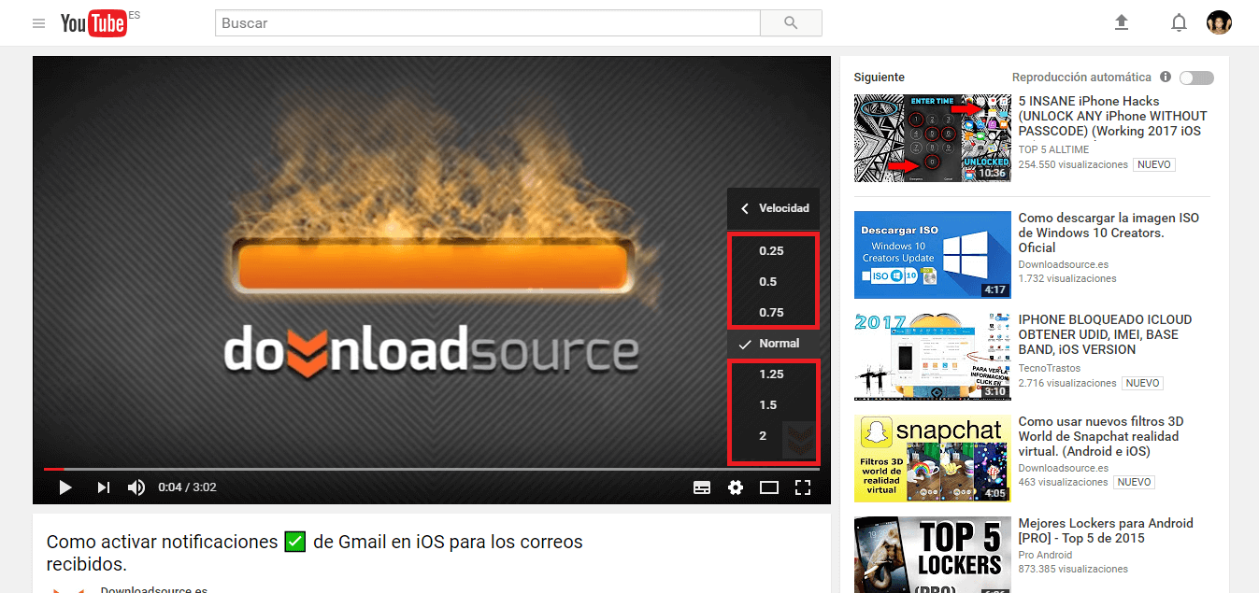
Task: Open 5 INSANE iPhone Hacks thumbnail
Action: tap(933, 137)
